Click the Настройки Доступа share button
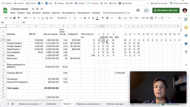 click(166, 10)
